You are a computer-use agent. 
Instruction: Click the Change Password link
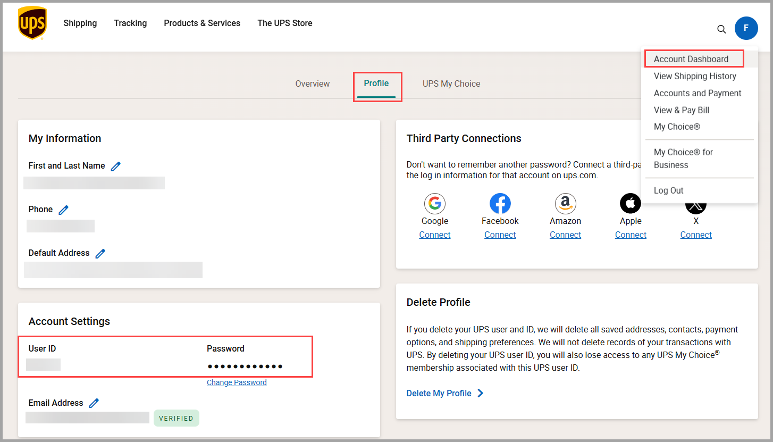(x=237, y=382)
